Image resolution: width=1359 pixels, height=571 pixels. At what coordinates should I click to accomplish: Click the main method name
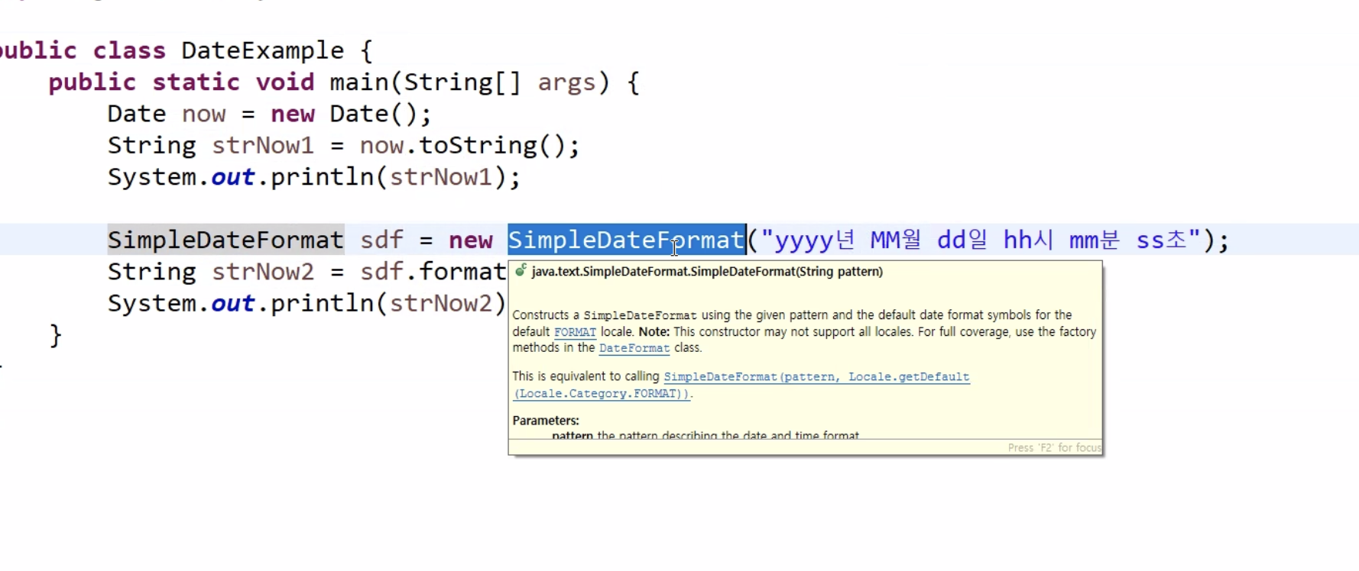359,82
